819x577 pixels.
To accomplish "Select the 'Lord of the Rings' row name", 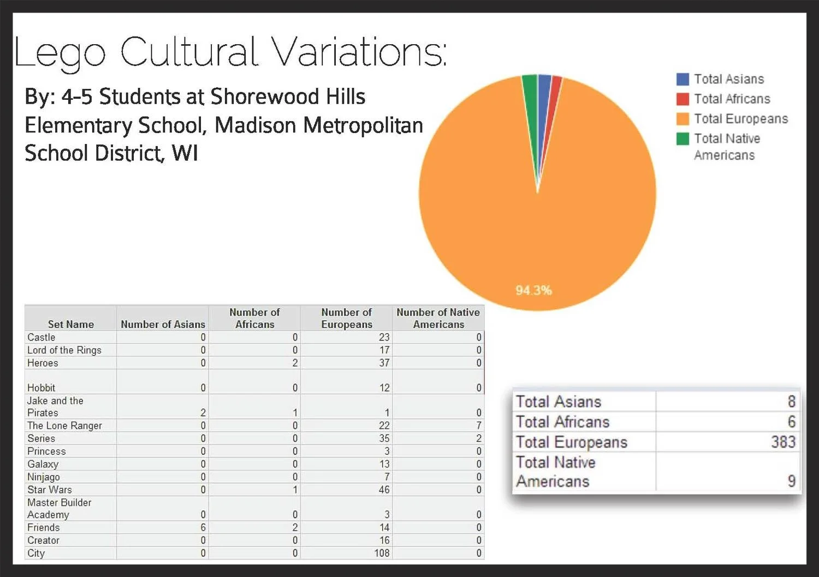I will pyautogui.click(x=64, y=350).
